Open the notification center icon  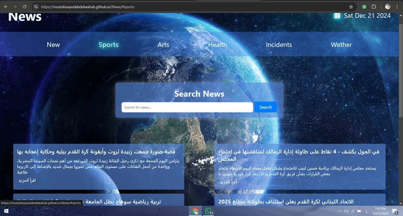(395, 211)
